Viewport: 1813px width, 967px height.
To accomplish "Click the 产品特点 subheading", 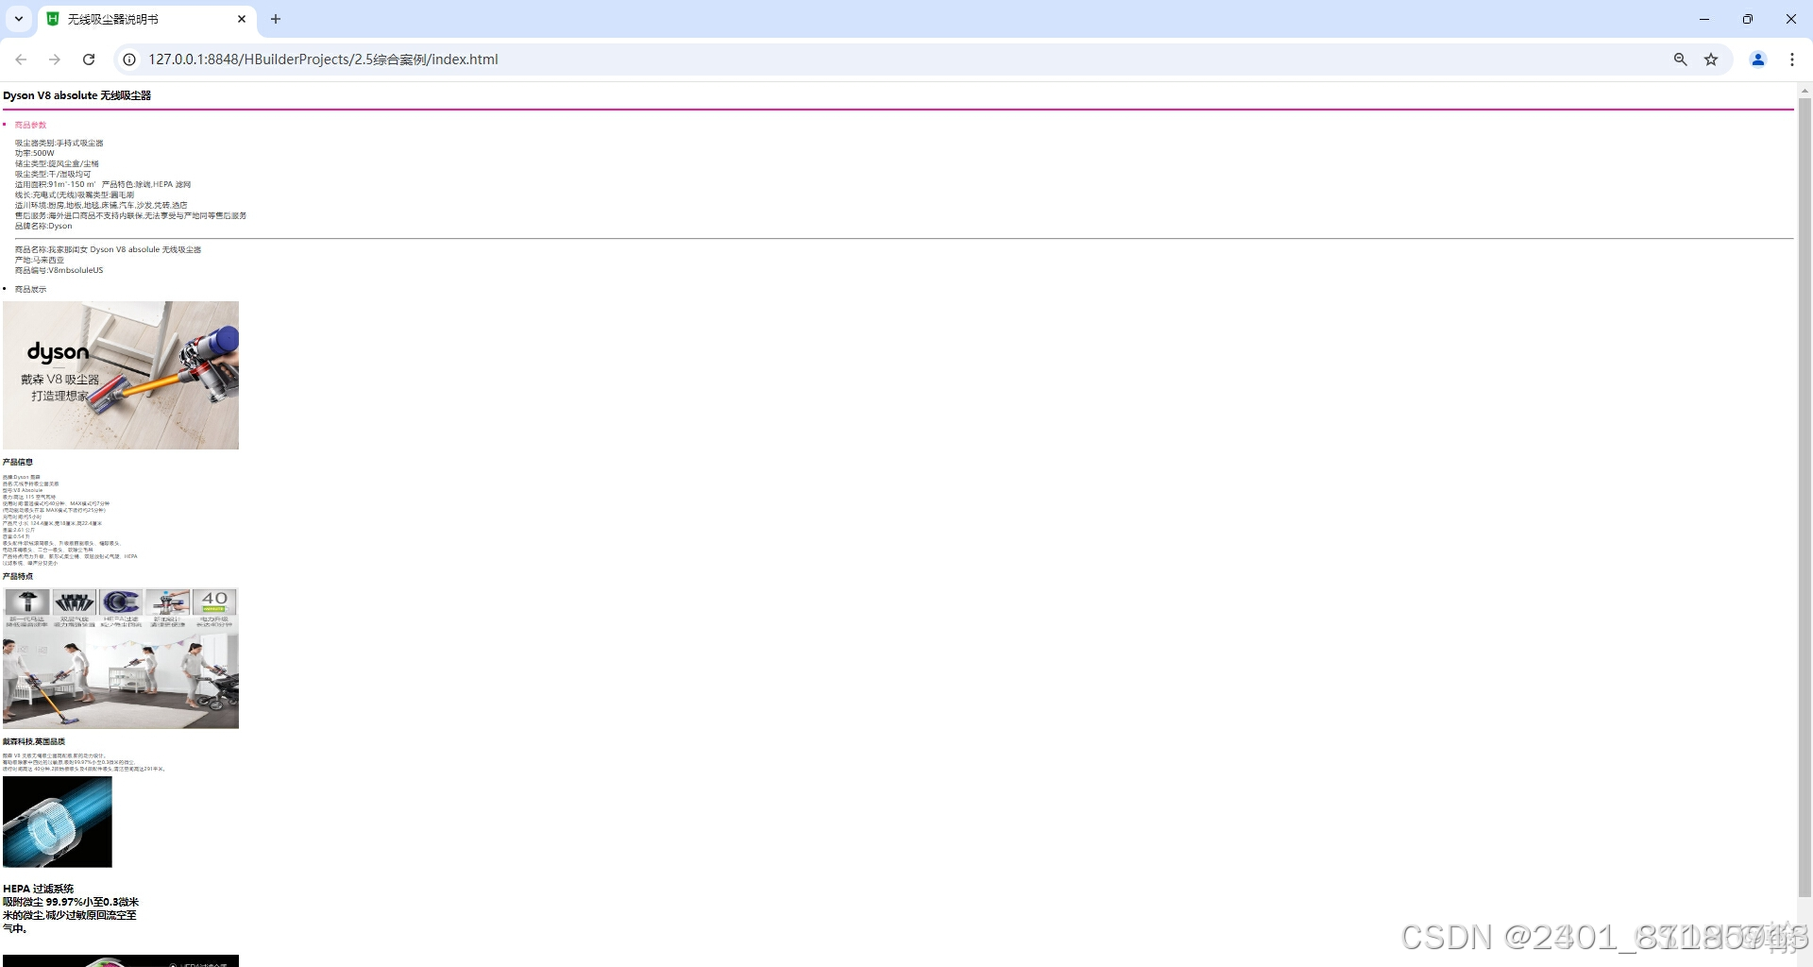I will [x=18, y=576].
